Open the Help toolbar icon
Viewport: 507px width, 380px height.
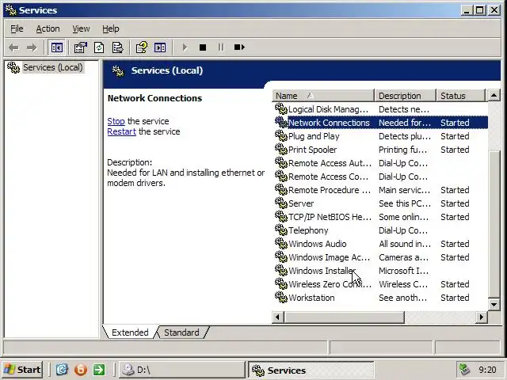141,47
